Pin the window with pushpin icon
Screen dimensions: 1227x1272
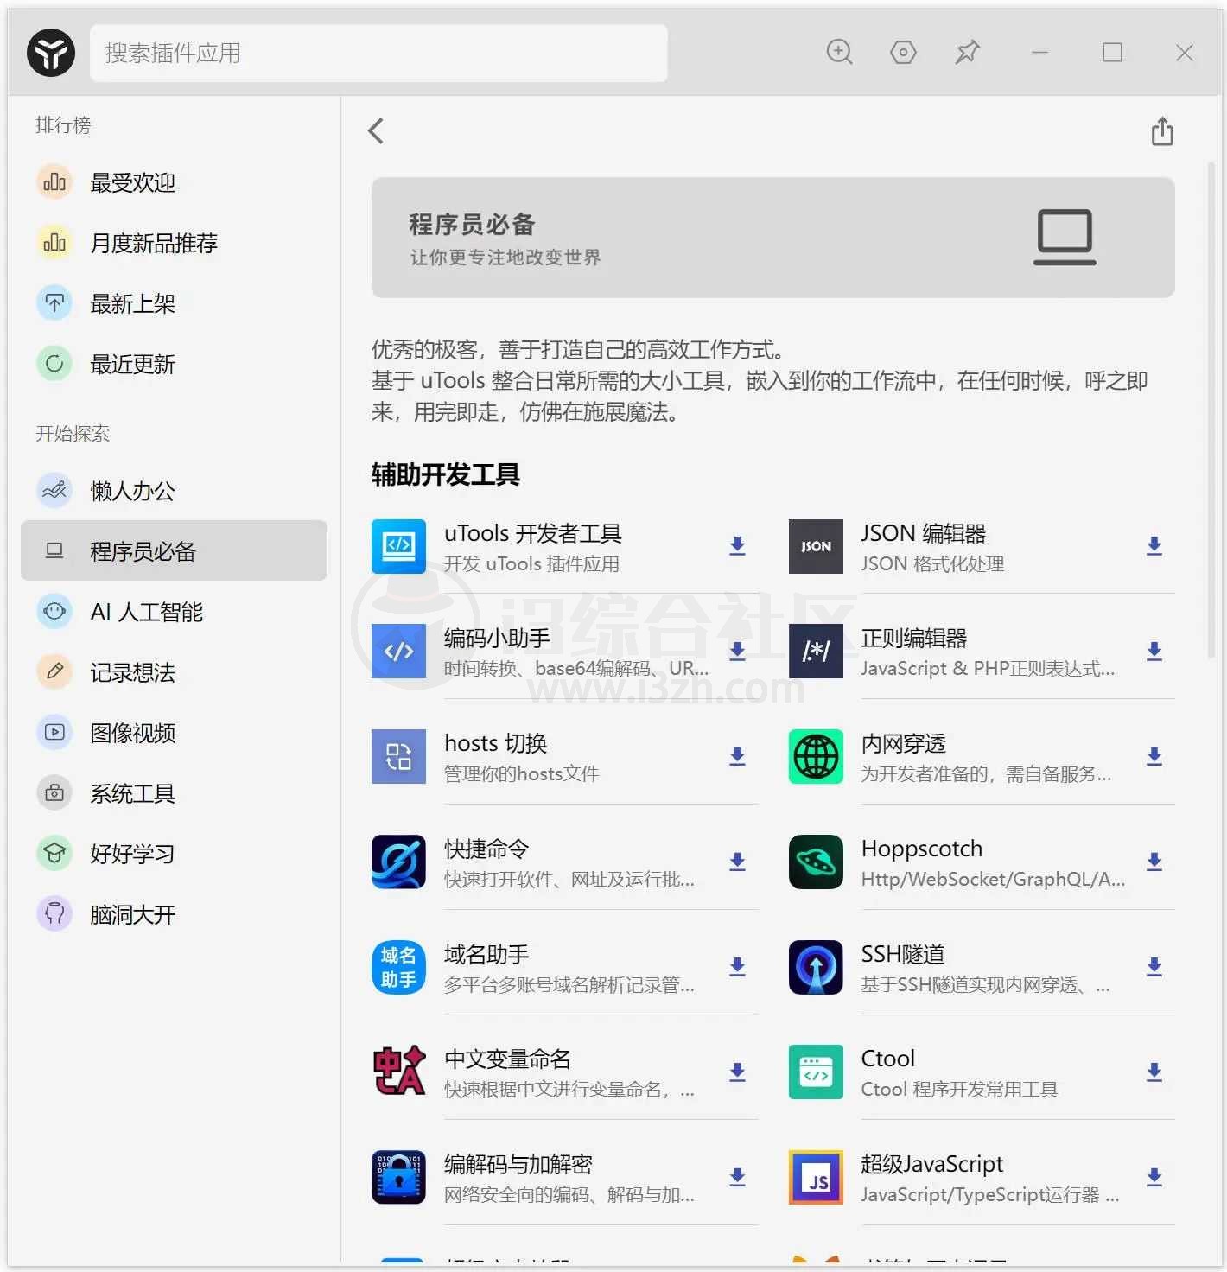[967, 53]
